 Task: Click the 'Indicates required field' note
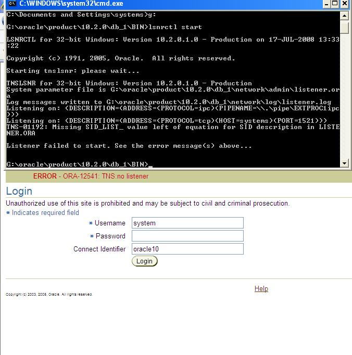pos(43,212)
